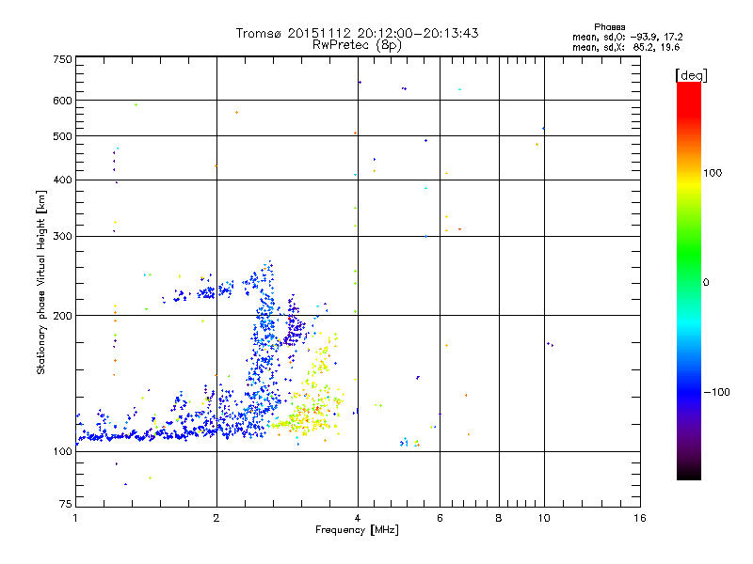
Task: Click the 16 tick label at the frequency axis end
Action: [640, 518]
